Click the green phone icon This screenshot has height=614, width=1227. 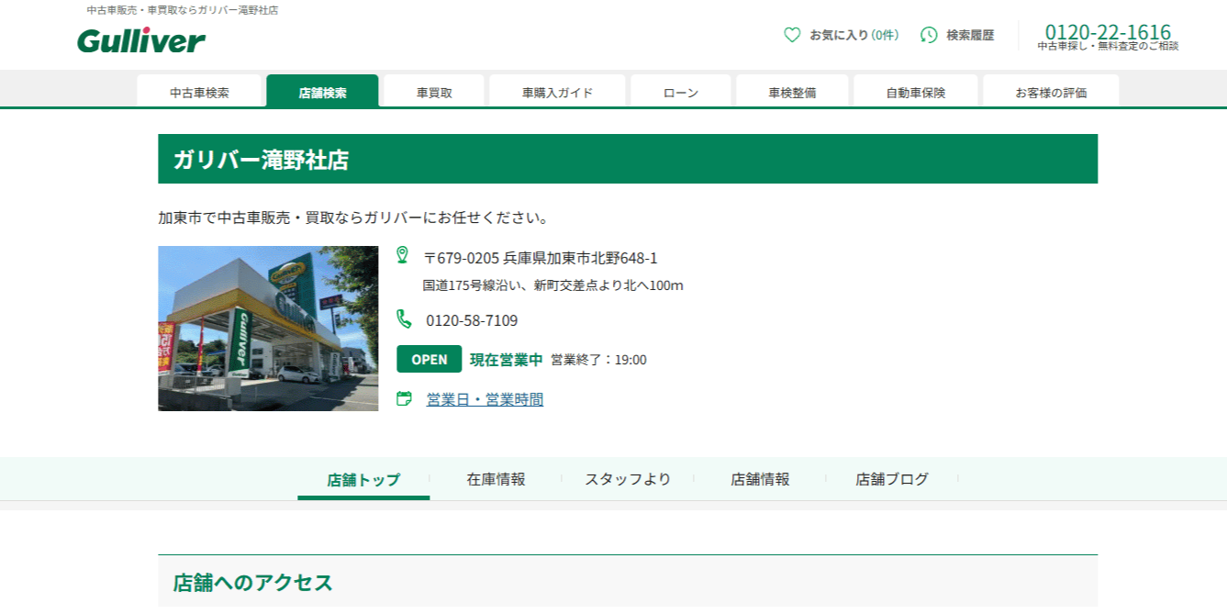[404, 318]
